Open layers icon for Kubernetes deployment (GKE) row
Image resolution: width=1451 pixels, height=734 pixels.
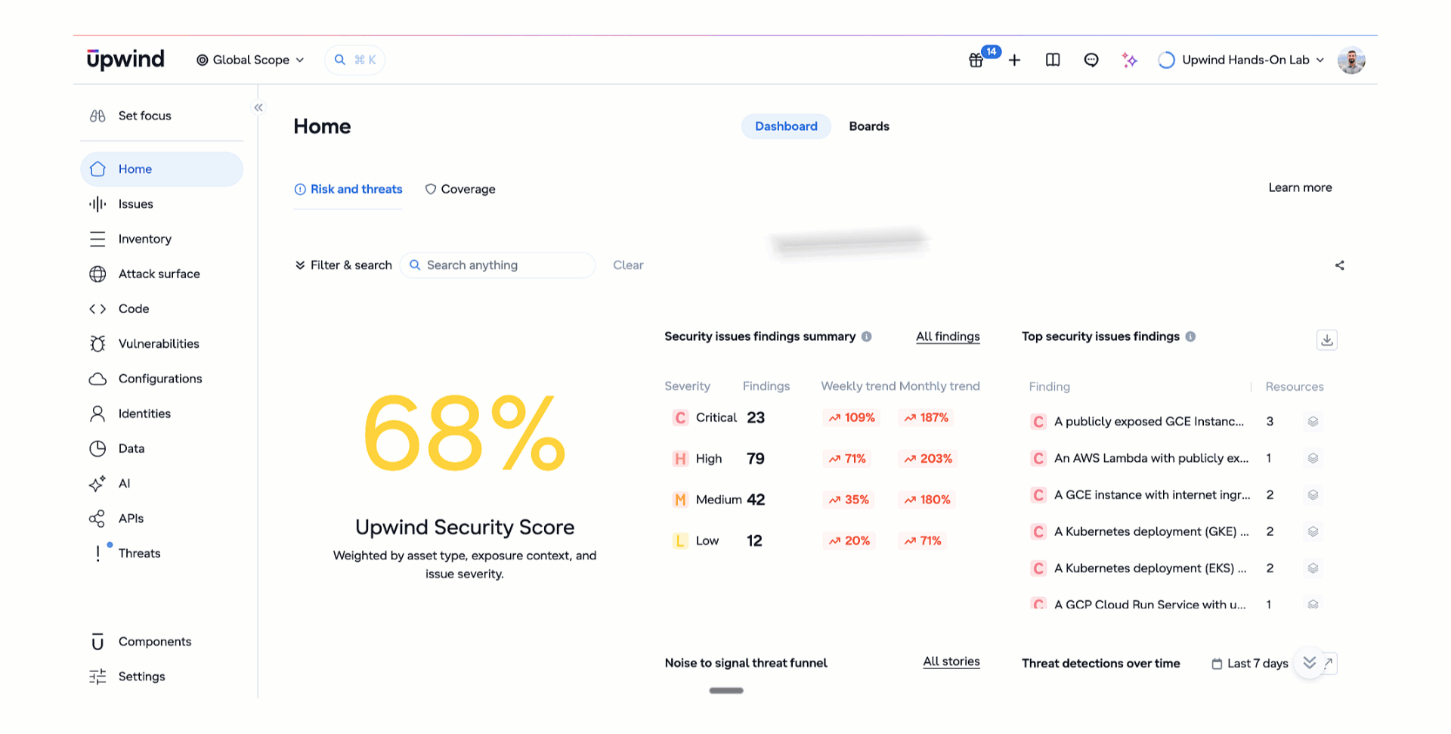tap(1313, 531)
